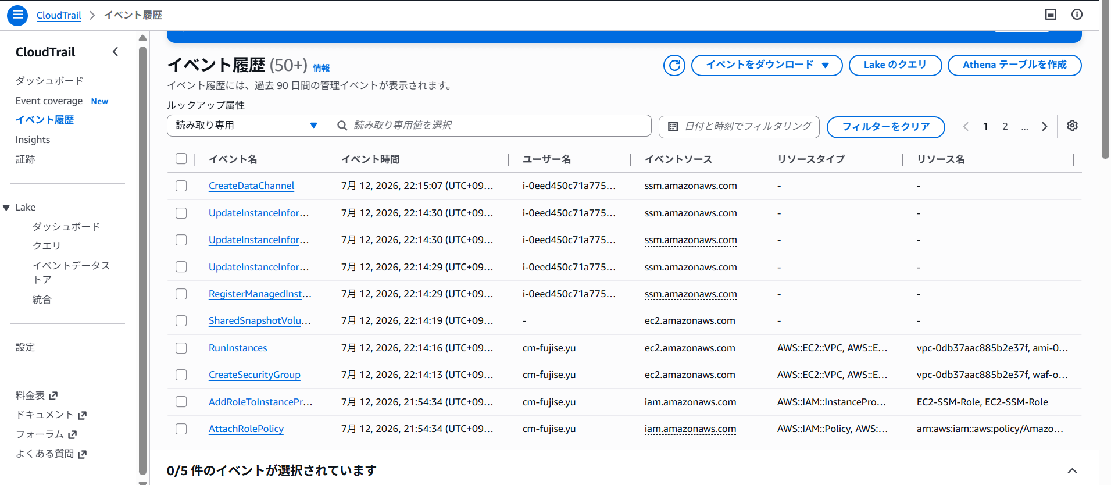
Task: Open the hamburger navigation menu
Action: click(17, 15)
